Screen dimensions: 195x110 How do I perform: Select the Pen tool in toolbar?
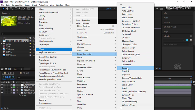click(33, 8)
